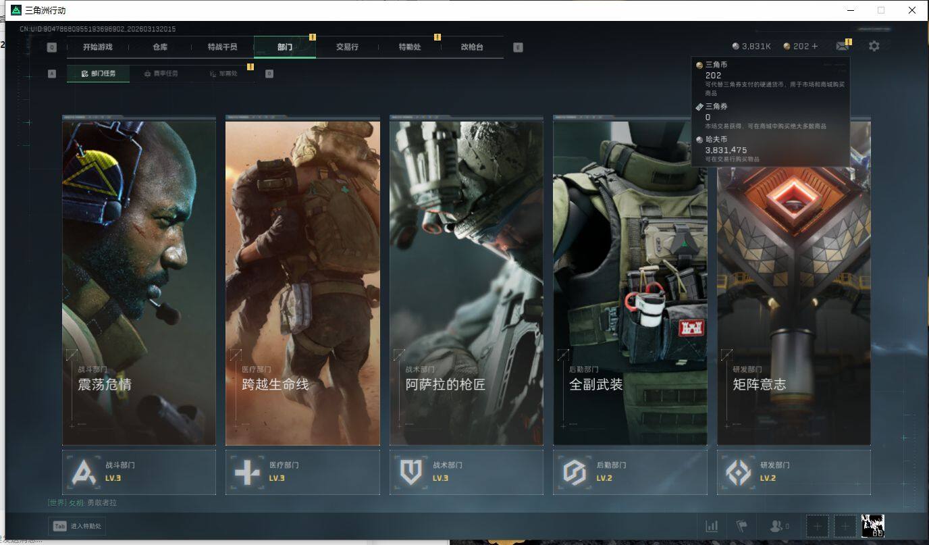Click the Q key hint icon
This screenshot has height=545, width=929.
[x=52, y=47]
